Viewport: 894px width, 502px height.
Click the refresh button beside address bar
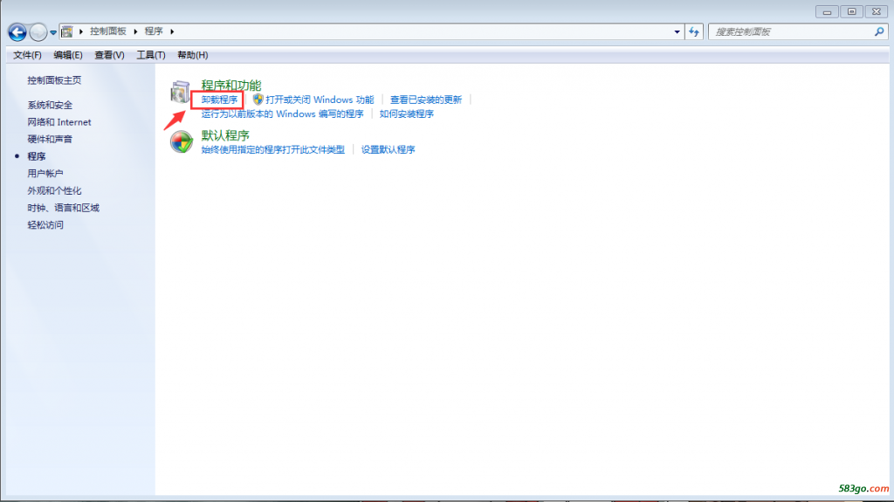(x=694, y=32)
